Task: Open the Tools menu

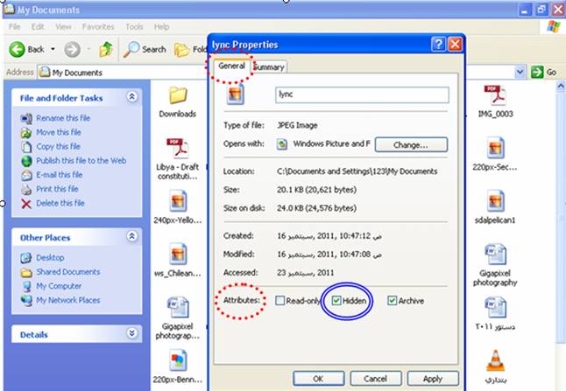Action: pyautogui.click(x=134, y=26)
